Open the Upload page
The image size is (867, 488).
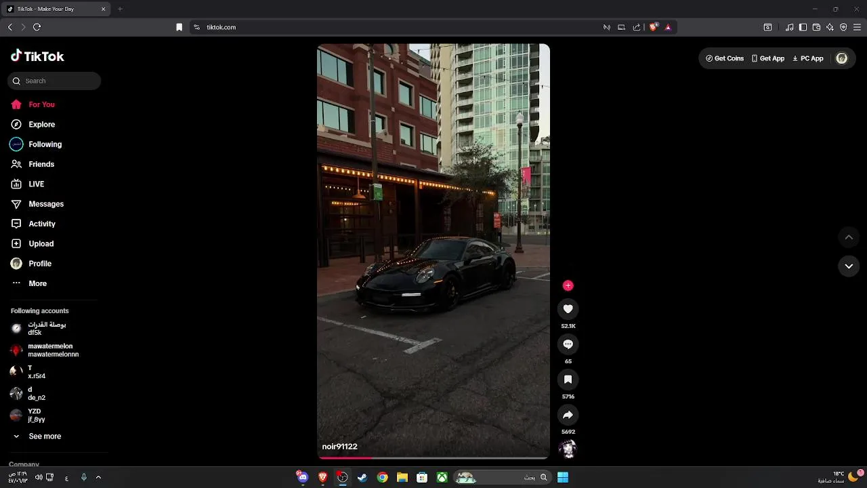pos(32,244)
